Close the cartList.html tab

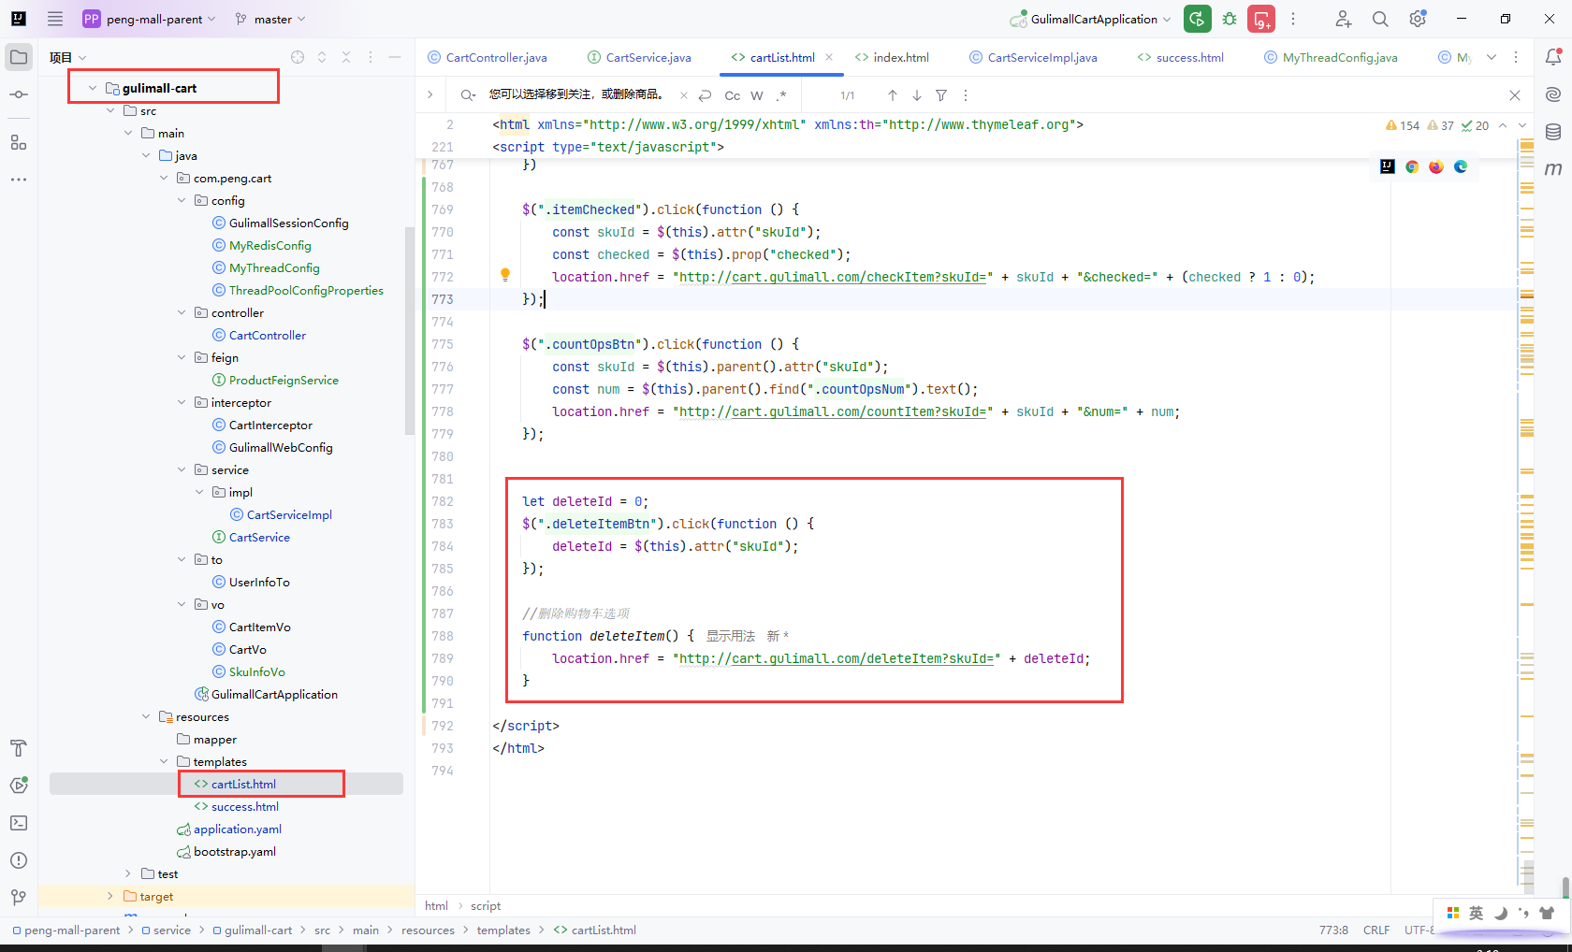click(x=829, y=57)
